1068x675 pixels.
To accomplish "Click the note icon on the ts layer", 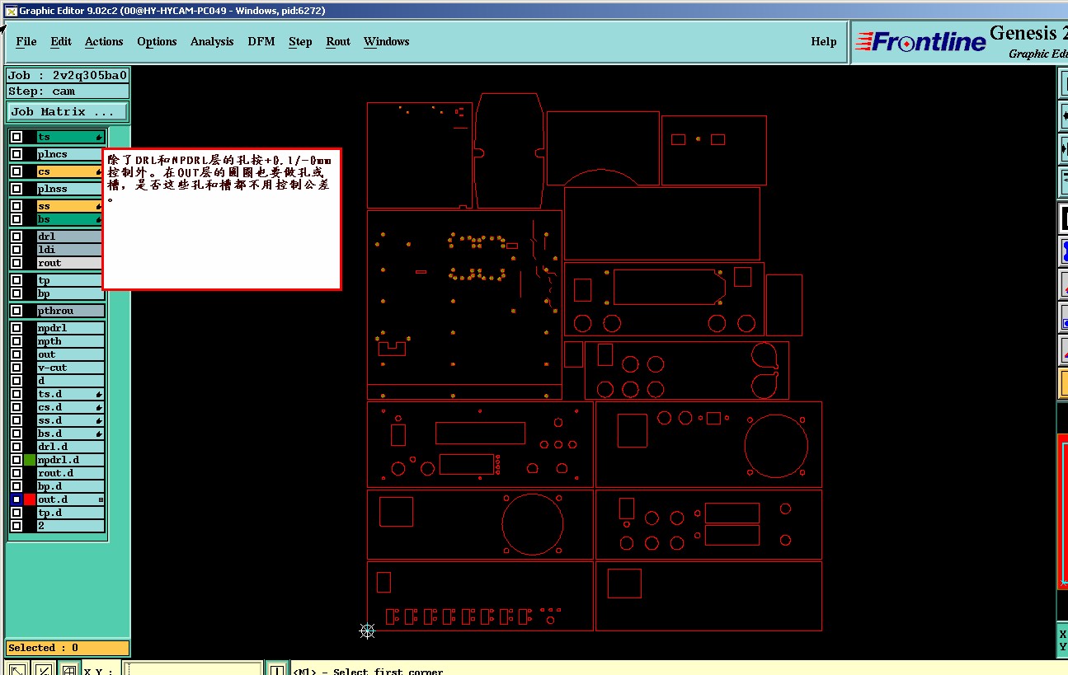I will [99, 138].
